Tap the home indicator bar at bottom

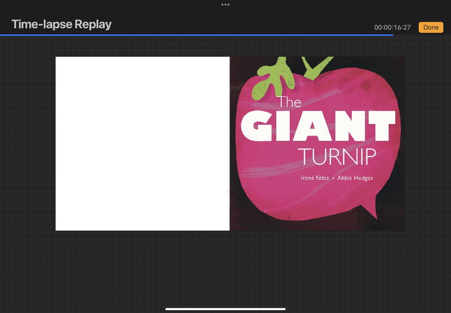(x=225, y=308)
